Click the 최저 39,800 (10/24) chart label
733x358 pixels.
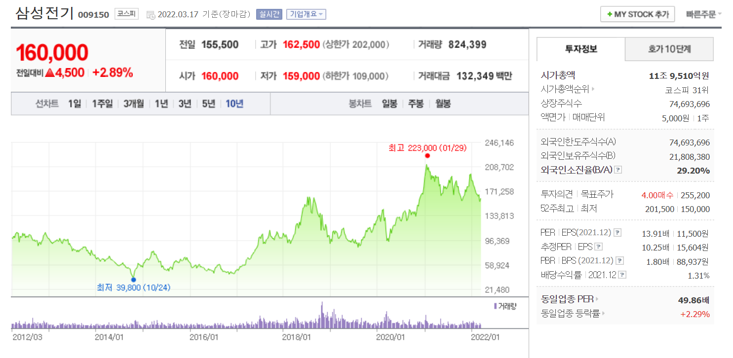133,287
